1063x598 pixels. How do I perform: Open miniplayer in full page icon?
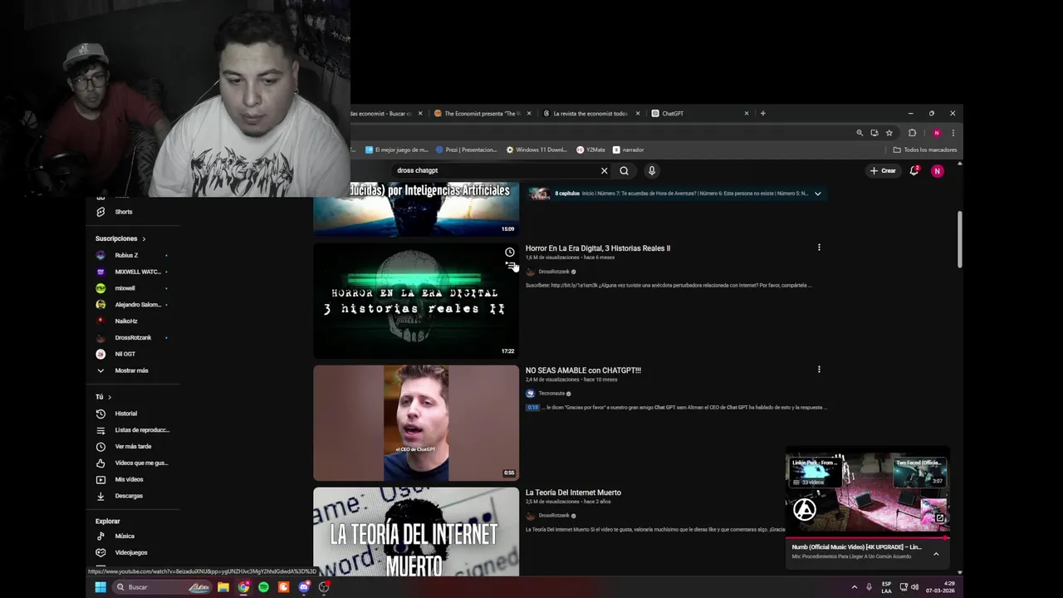(x=939, y=518)
